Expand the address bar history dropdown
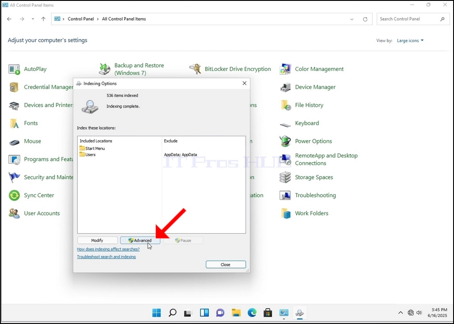Viewport: 454px width, 324px height. pyautogui.click(x=352, y=19)
